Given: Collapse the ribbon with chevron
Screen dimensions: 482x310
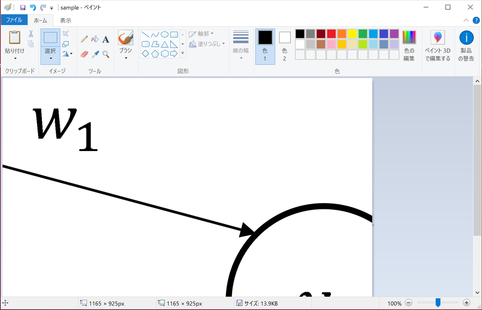Looking at the screenshot, I should pyautogui.click(x=466, y=20).
